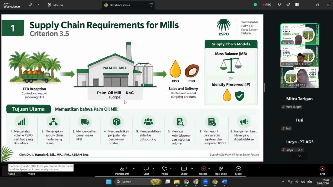Change the view layout icon
The image size is (333, 187).
point(297,5)
